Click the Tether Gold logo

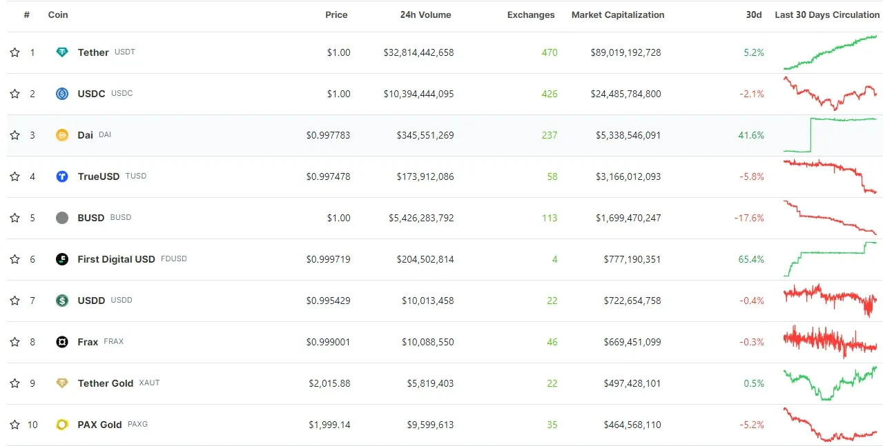point(62,383)
